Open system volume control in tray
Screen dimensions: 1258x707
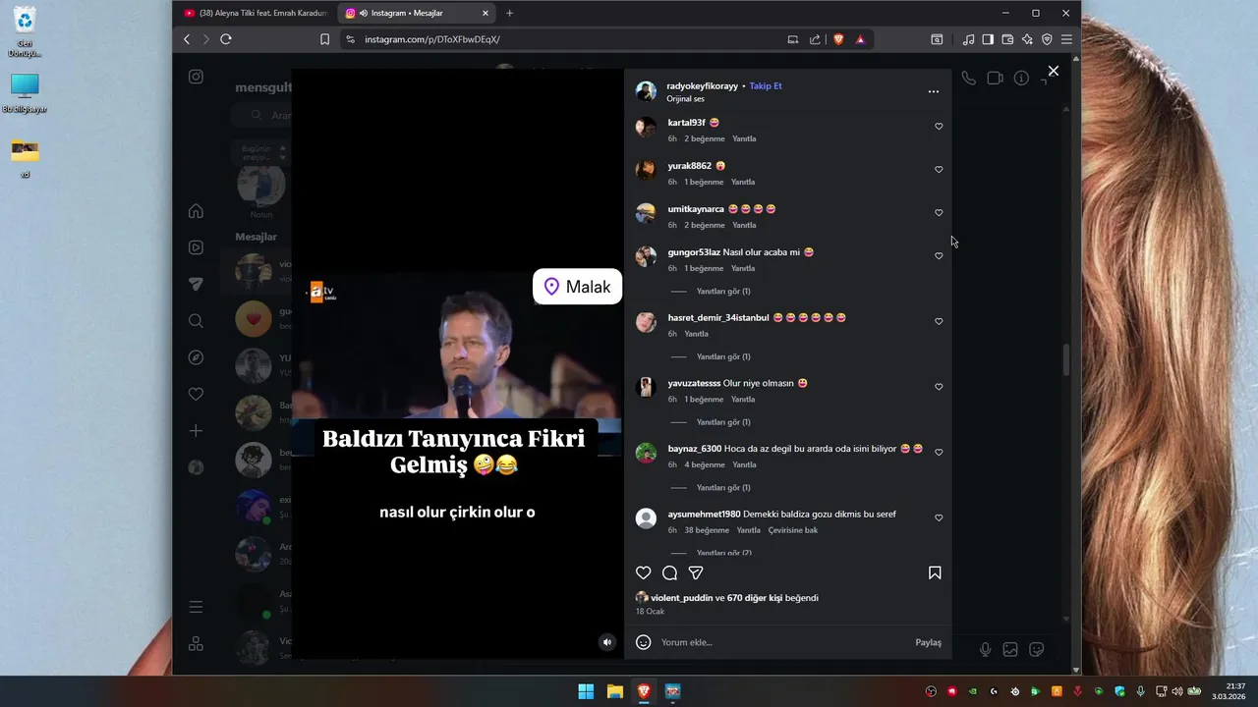pyautogui.click(x=1177, y=691)
